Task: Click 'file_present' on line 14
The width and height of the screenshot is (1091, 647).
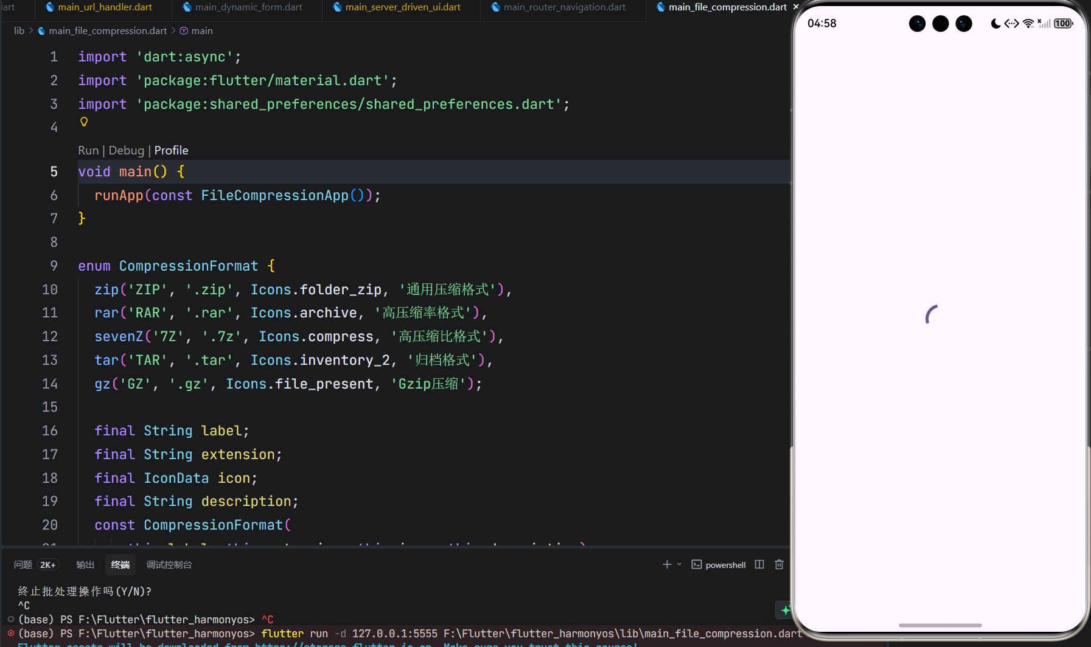Action: pyautogui.click(x=324, y=384)
